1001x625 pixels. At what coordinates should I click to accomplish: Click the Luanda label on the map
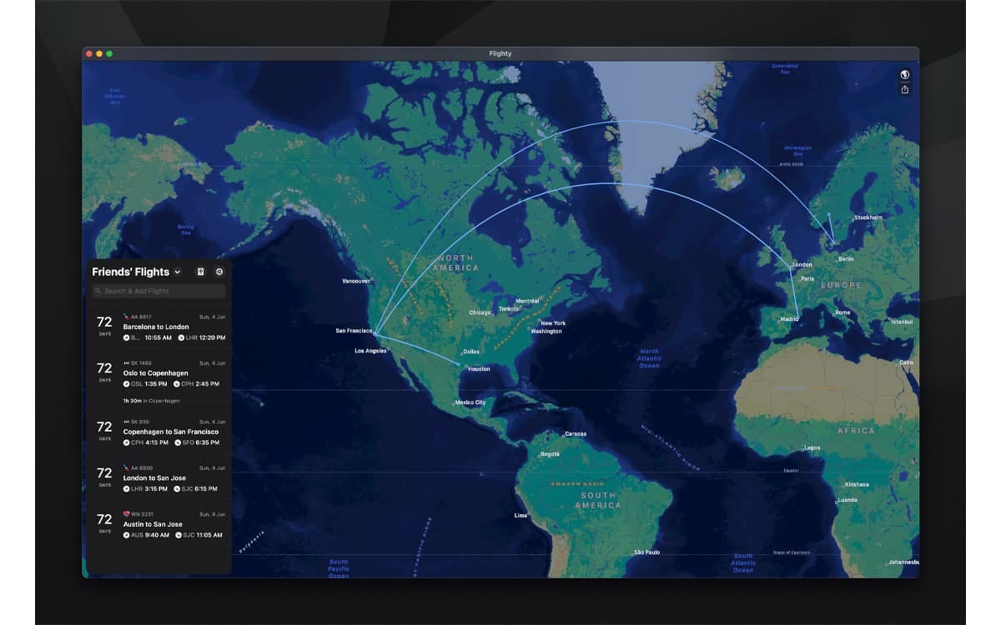coord(848,500)
